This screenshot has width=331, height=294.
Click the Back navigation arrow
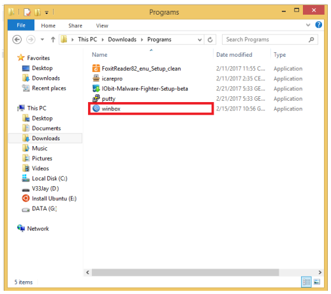pos(17,40)
